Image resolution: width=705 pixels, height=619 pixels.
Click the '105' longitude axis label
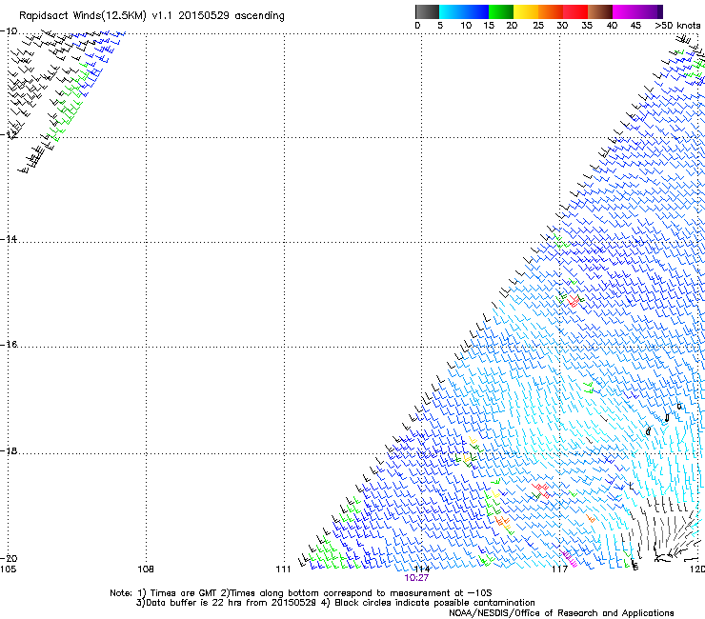(x=8, y=569)
